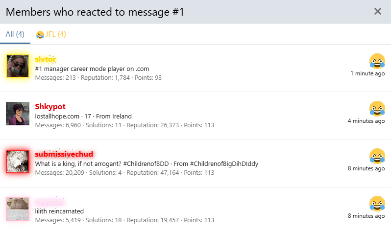Click submissivechud's laughing reaction emoji
Image resolution: width=391 pixels, height=234 pixels.
377,156
